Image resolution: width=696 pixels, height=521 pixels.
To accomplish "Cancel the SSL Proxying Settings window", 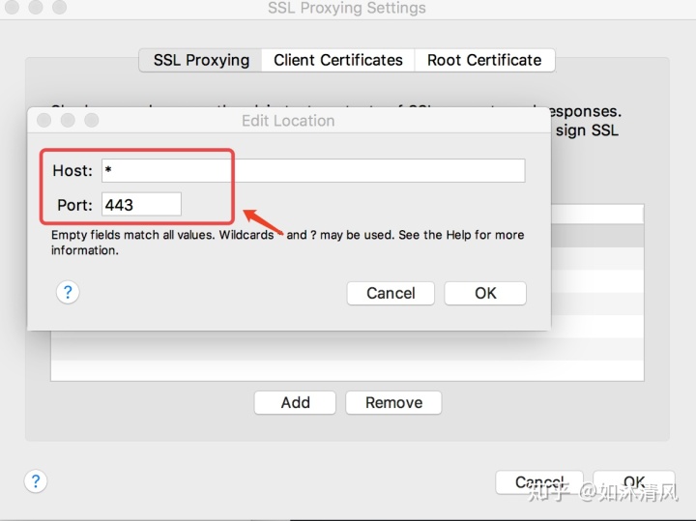I will tap(539, 482).
